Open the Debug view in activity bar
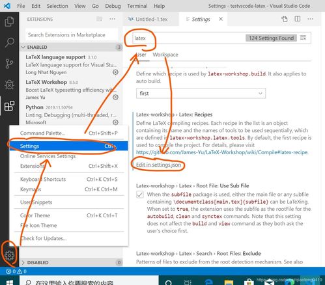 point(9,85)
